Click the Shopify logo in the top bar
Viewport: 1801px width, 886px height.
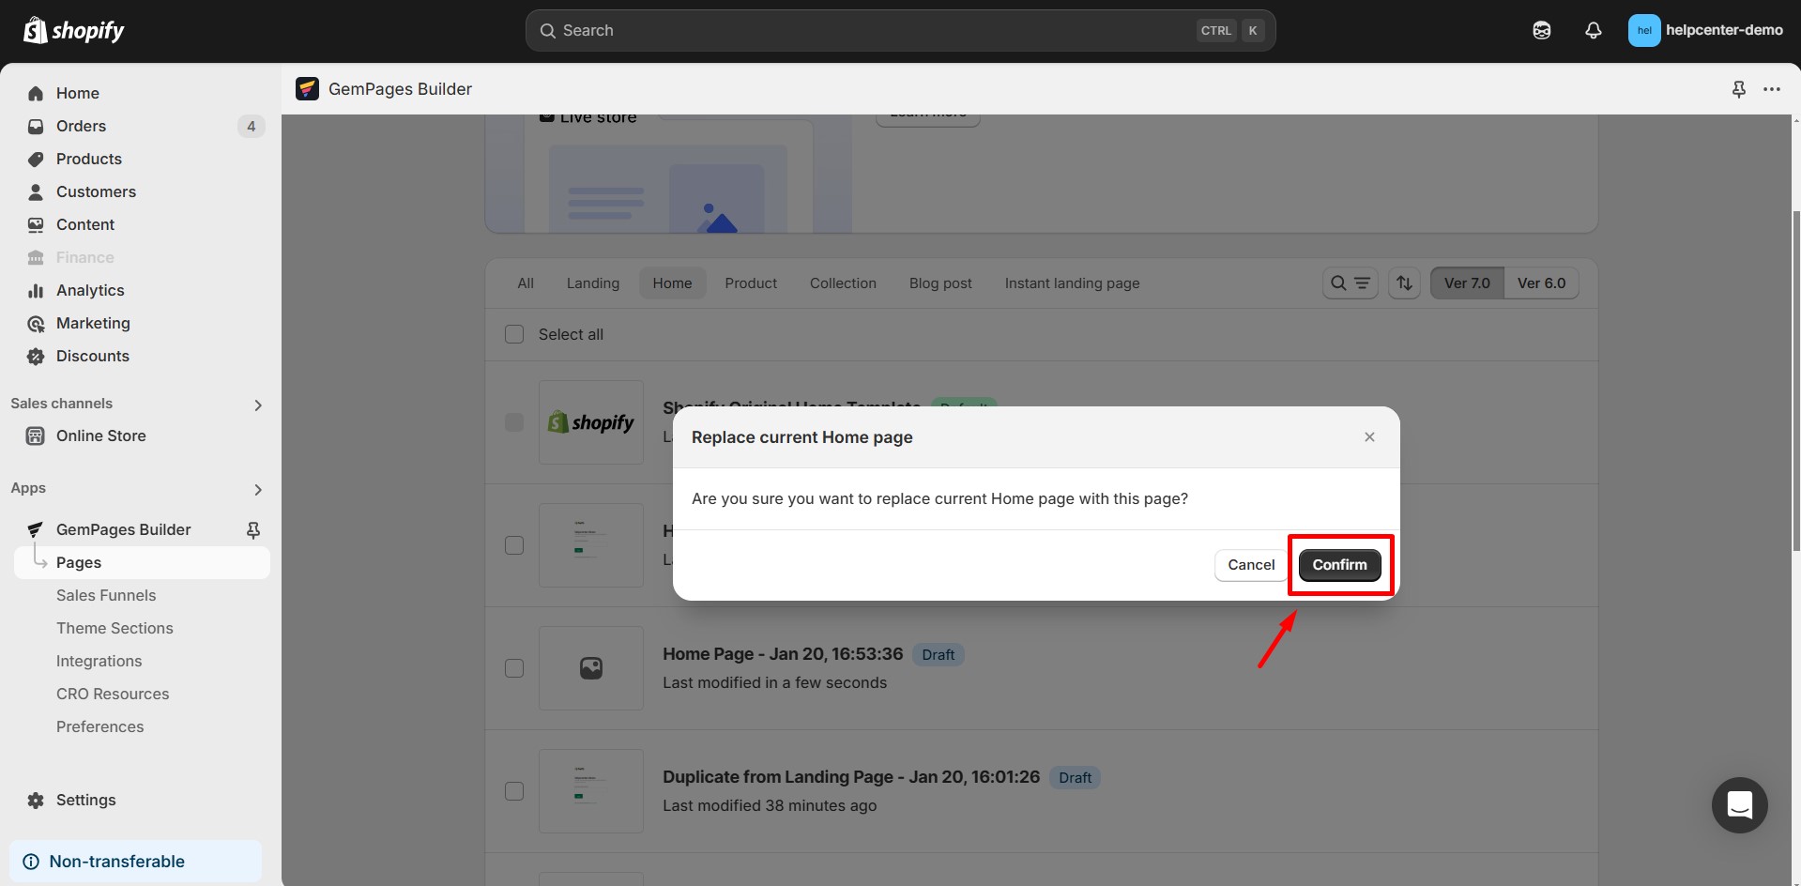click(73, 30)
